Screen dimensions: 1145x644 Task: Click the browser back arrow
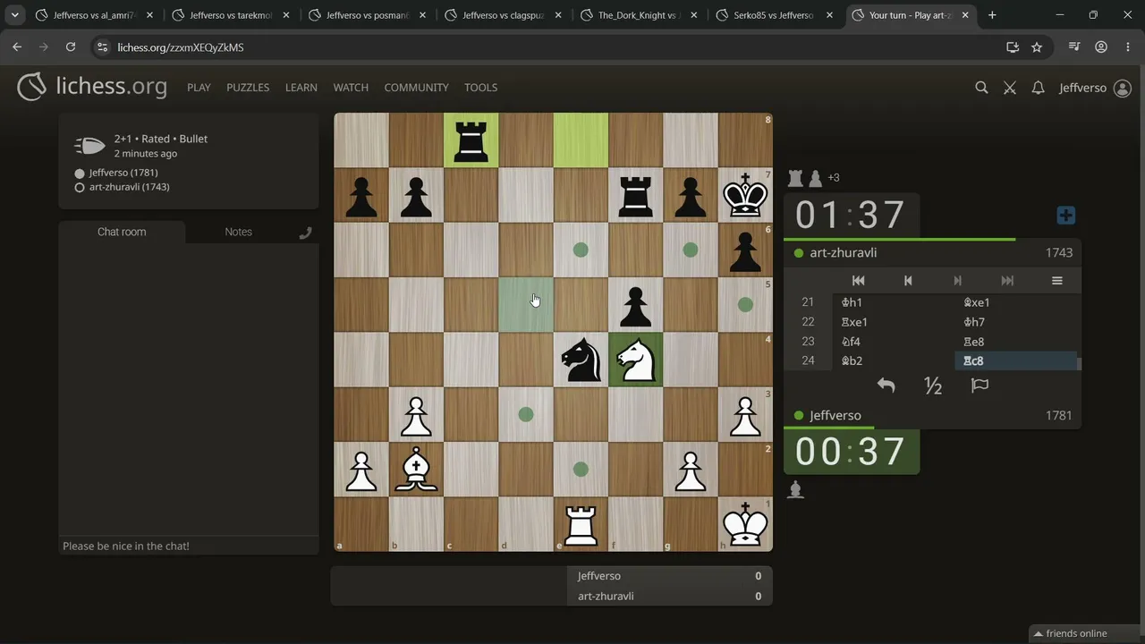[x=17, y=47]
